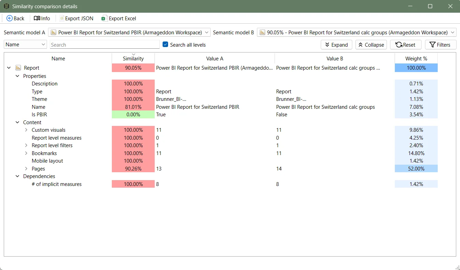Click the Filters funnel icon
The height and width of the screenshot is (270, 460).
433,45
